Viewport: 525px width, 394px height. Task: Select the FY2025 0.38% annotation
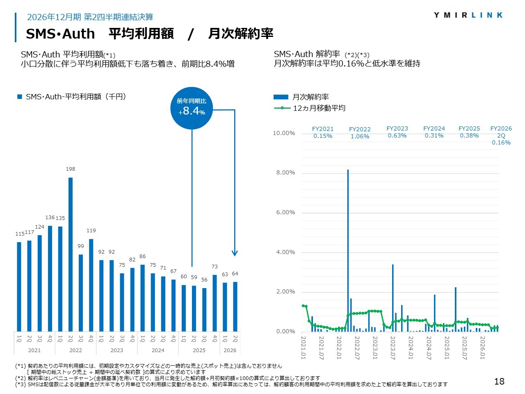tap(469, 132)
